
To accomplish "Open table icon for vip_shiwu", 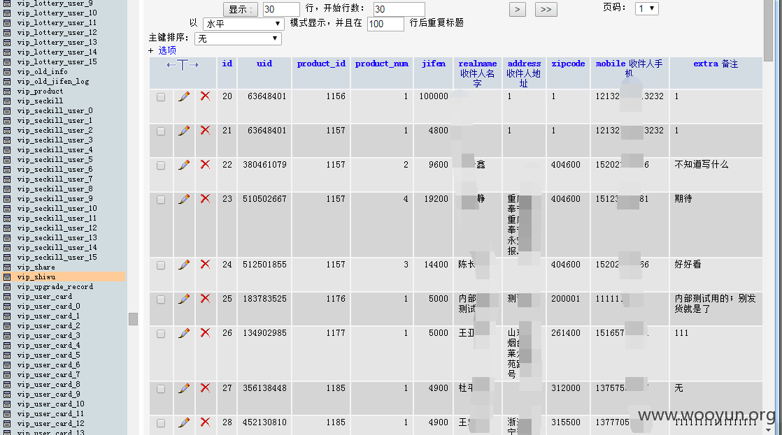I will pos(7,277).
